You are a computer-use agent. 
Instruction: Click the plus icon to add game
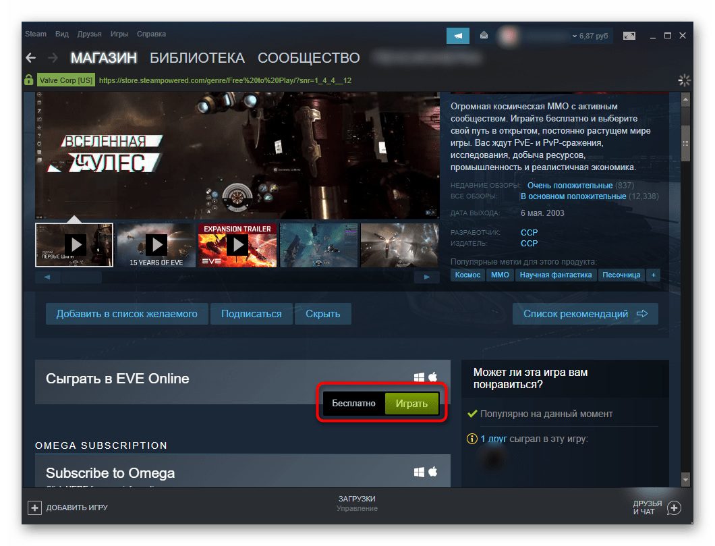tap(34, 507)
